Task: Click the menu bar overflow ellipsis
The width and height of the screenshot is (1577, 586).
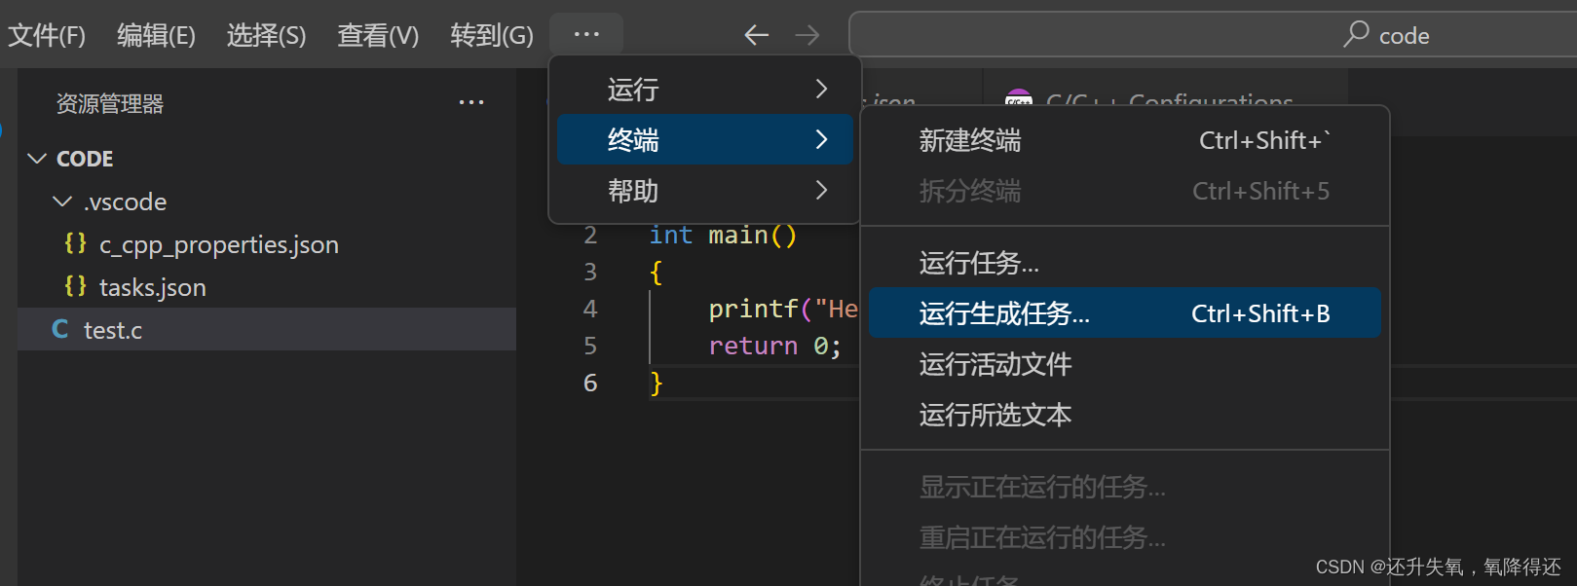Action: 586,34
